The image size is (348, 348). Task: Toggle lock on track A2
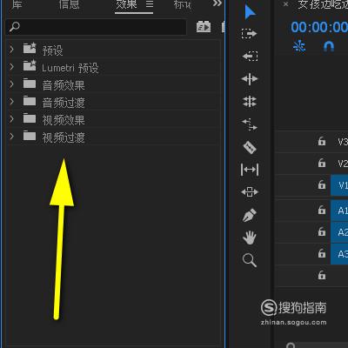tap(322, 231)
